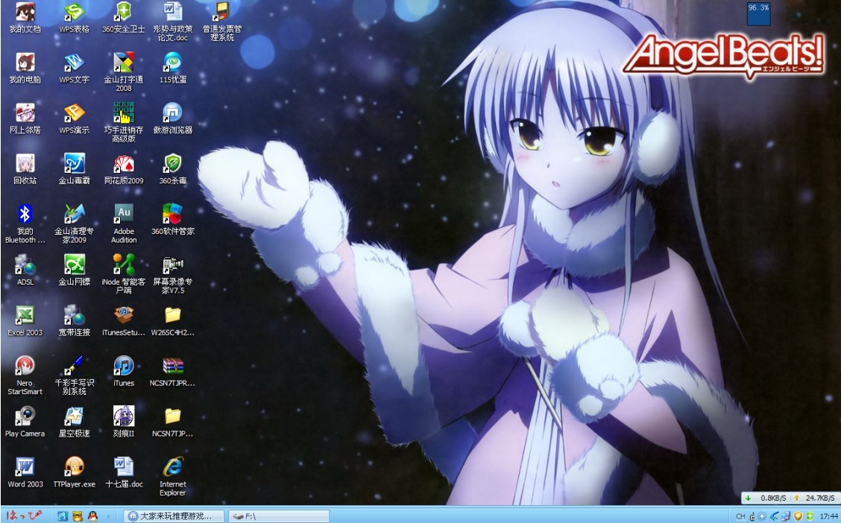Open the Internet Explorer shortcut

click(x=172, y=468)
